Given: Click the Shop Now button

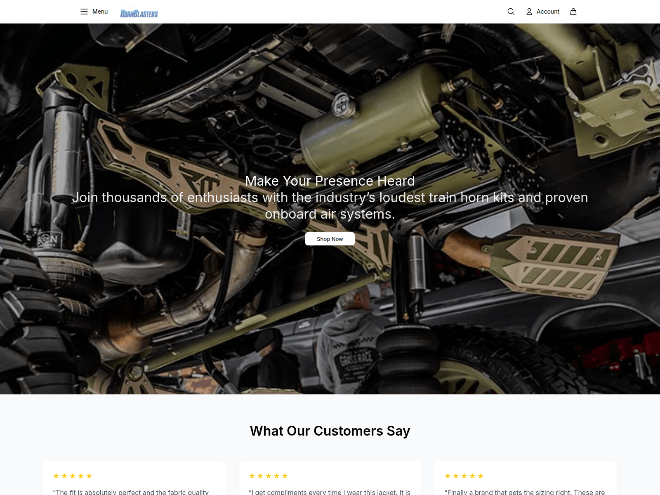Looking at the screenshot, I should 330,239.
